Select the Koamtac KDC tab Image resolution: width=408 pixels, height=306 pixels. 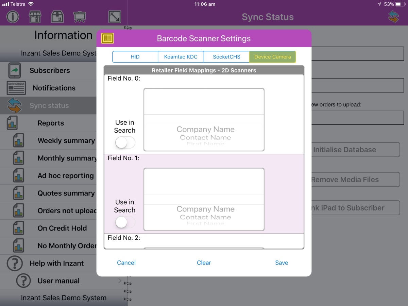pos(181,57)
